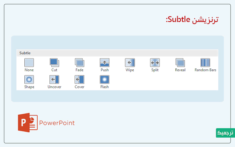The height and width of the screenshot is (147, 235).
Task: Click the PowerPoint wordmark text
Action: 57,123
